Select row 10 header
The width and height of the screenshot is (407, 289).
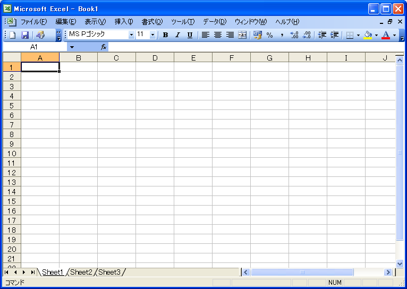point(12,154)
